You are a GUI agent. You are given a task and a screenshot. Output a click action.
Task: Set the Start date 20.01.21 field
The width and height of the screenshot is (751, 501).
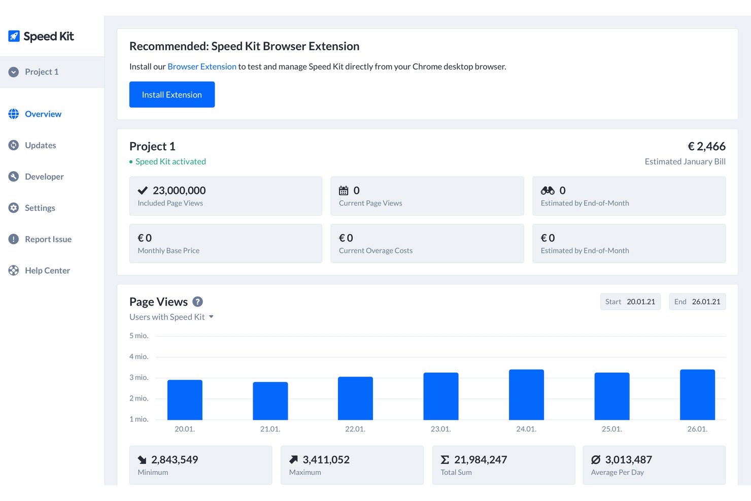coord(630,302)
